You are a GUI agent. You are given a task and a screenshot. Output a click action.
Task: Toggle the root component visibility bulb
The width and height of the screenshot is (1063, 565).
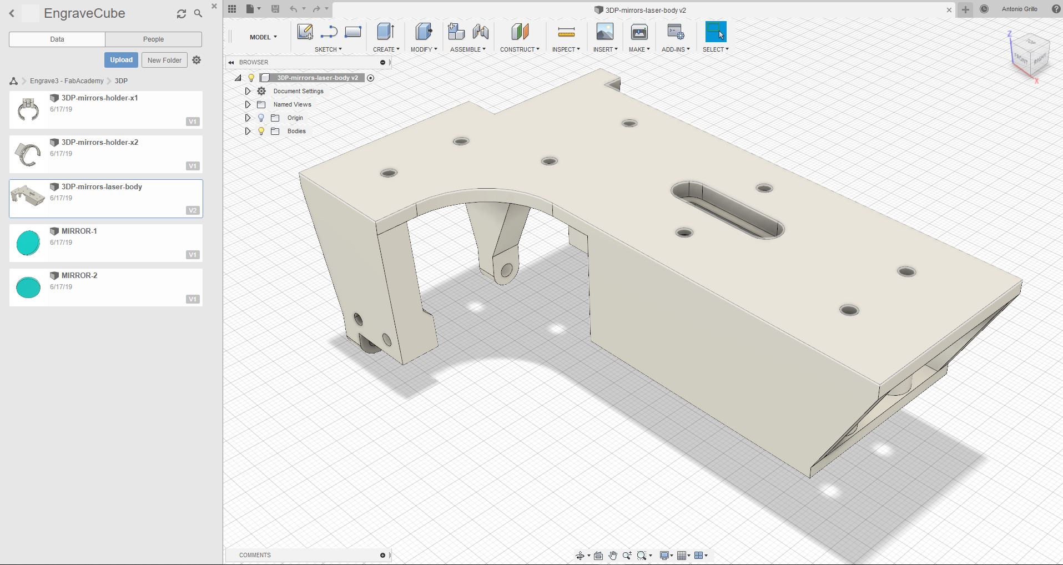coord(251,78)
